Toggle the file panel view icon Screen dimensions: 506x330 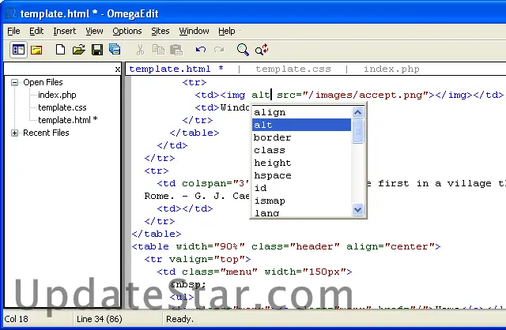pyautogui.click(x=18, y=50)
